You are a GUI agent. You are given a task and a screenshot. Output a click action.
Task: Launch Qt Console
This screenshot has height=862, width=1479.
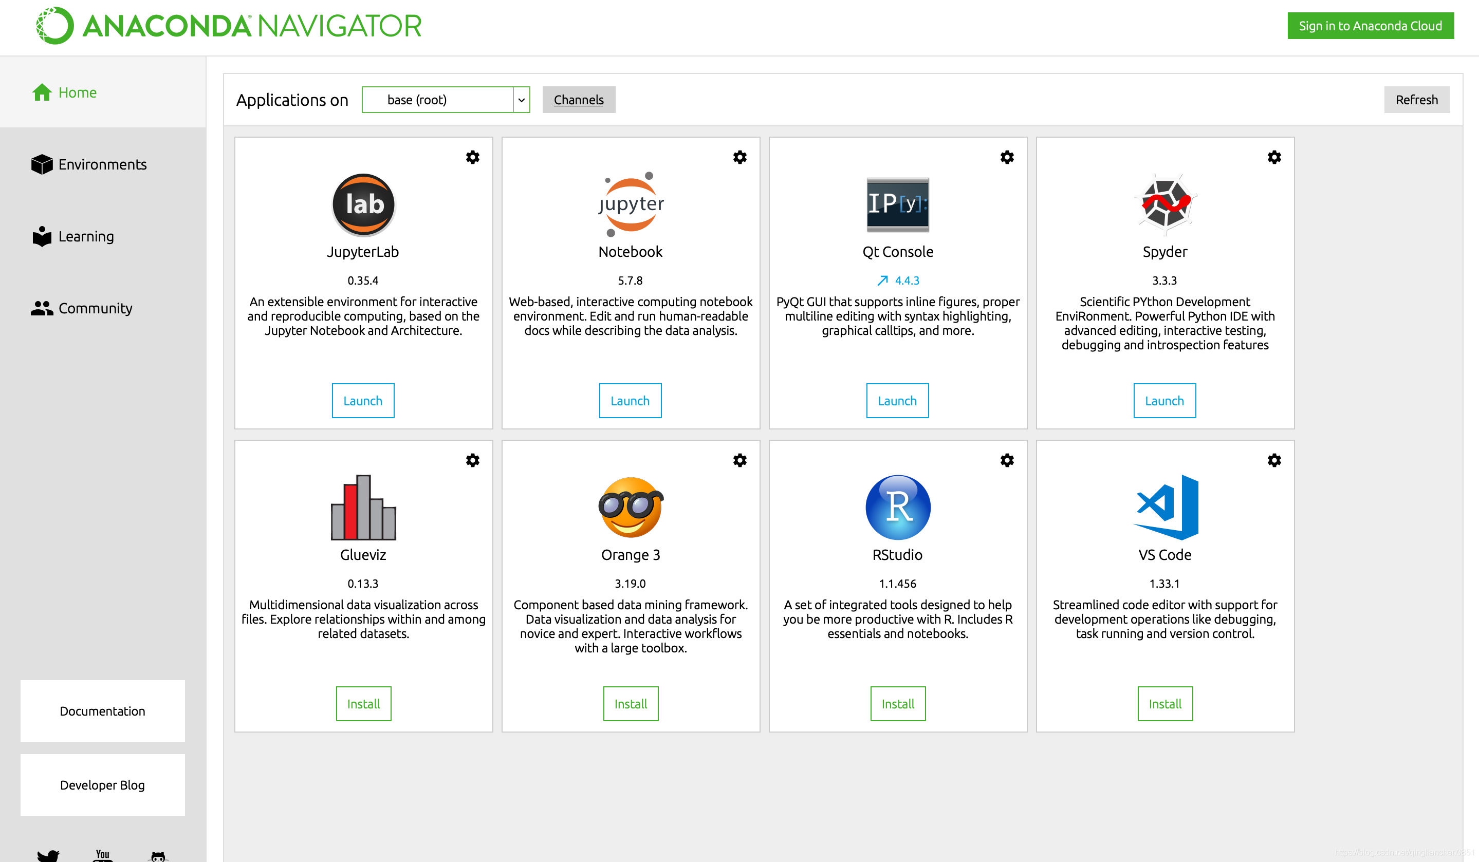click(x=897, y=401)
